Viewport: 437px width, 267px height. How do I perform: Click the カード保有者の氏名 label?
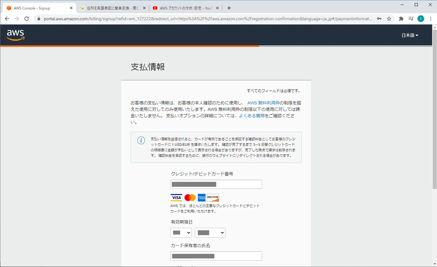coord(190,246)
